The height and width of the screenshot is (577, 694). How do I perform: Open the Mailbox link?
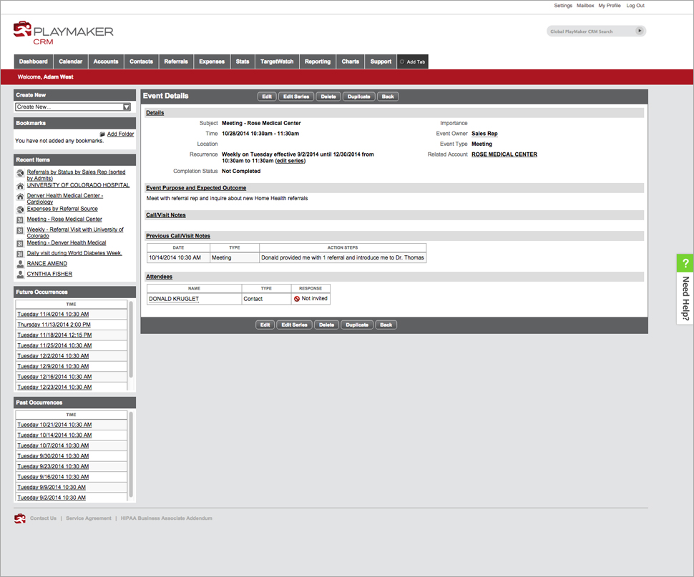pos(585,6)
